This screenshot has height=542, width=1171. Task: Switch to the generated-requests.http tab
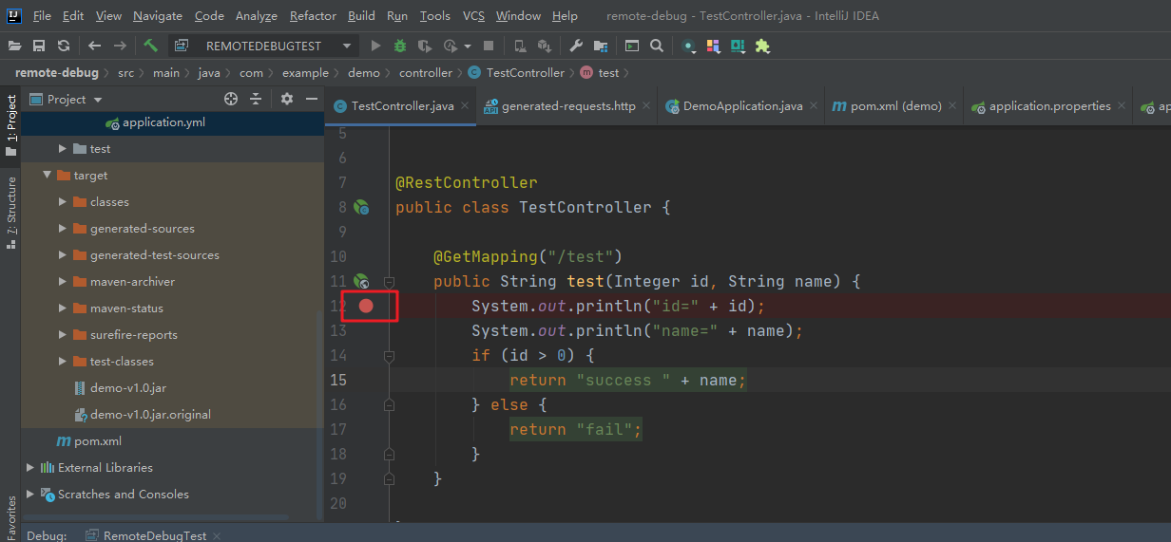coord(568,106)
